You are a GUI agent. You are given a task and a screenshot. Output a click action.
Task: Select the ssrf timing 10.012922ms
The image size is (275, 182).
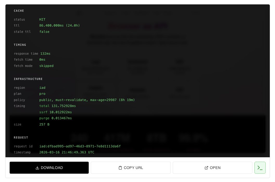pyautogui.click(x=55, y=112)
